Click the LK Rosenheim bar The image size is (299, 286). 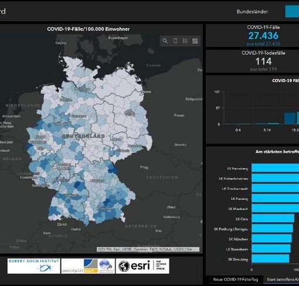click(271, 249)
